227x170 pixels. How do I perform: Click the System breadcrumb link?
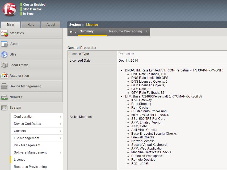[x=75, y=25]
